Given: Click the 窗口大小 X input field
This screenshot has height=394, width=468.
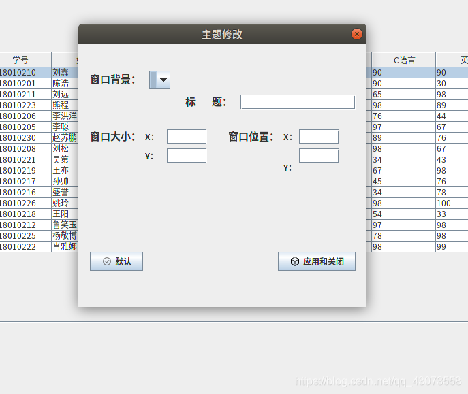Looking at the screenshot, I should click(x=187, y=137).
